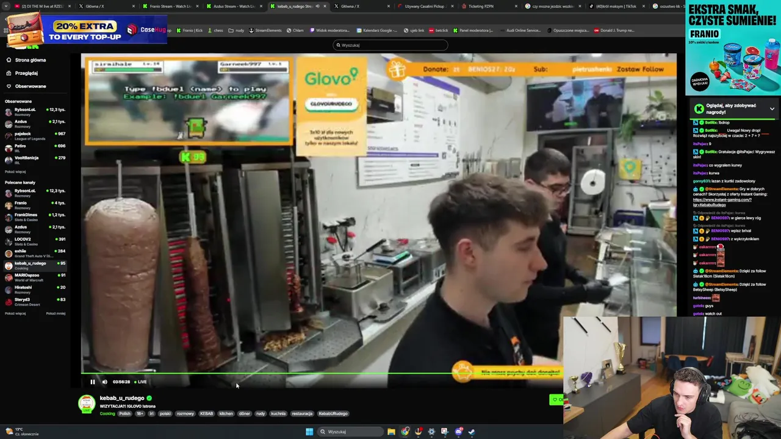
Task: Focus the Kick Wyszukaj search field
Action: [390, 45]
